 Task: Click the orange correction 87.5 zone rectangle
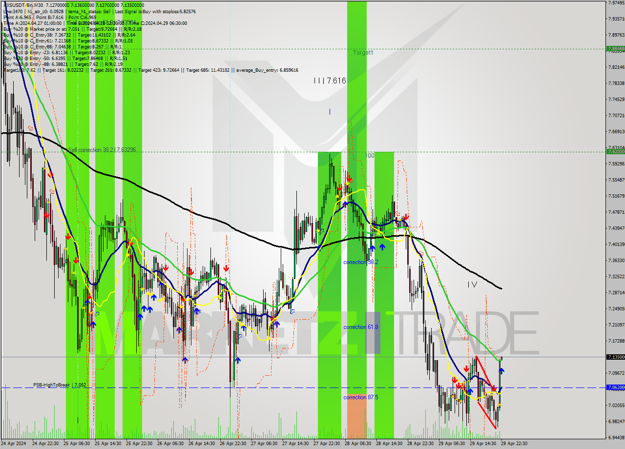(356, 416)
